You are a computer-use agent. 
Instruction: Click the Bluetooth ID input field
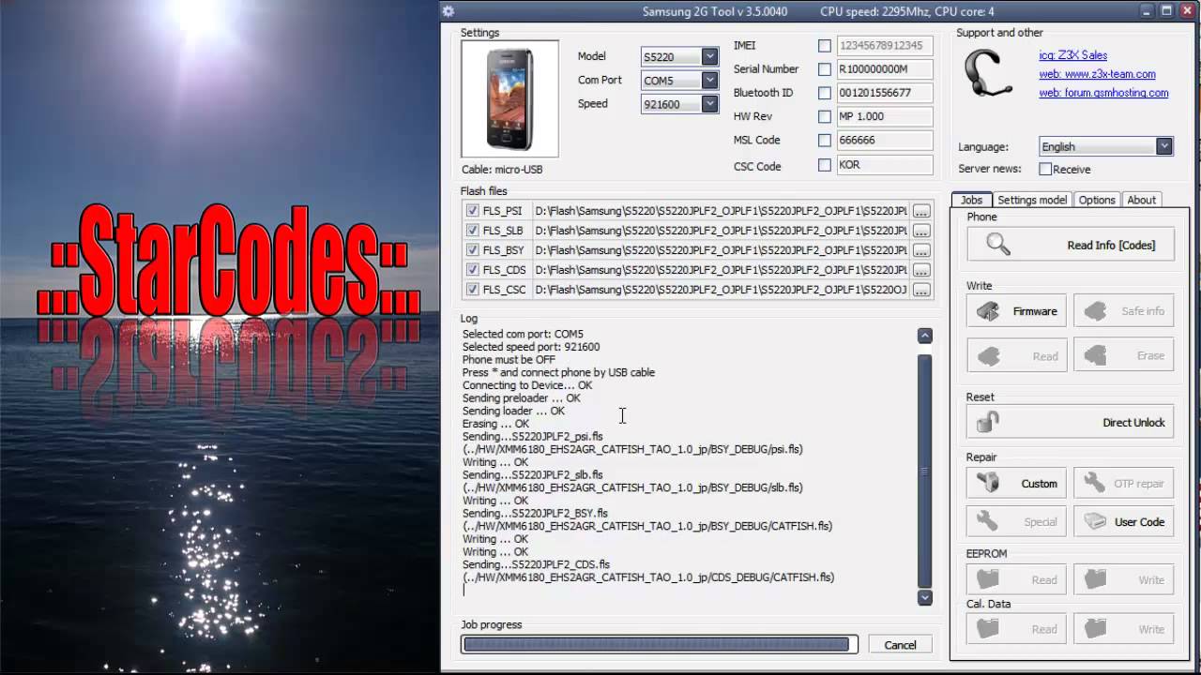point(884,93)
